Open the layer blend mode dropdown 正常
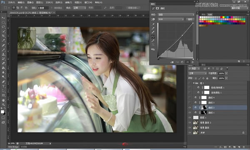Screen dimensions: 250x150 click(197, 73)
